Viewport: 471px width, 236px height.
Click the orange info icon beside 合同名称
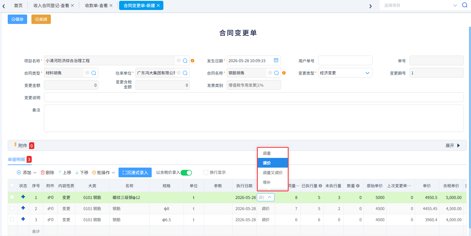(x=284, y=73)
